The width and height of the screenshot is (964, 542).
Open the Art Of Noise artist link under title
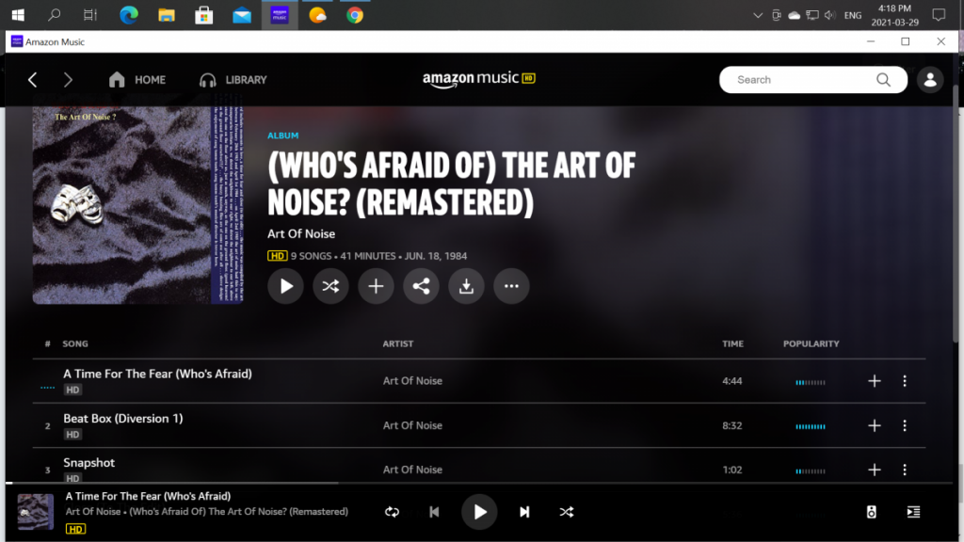coord(301,233)
